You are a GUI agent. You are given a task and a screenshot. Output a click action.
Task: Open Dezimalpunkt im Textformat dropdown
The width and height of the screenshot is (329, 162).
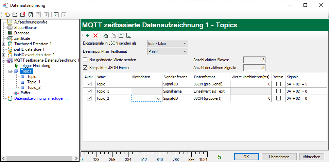click(x=168, y=51)
